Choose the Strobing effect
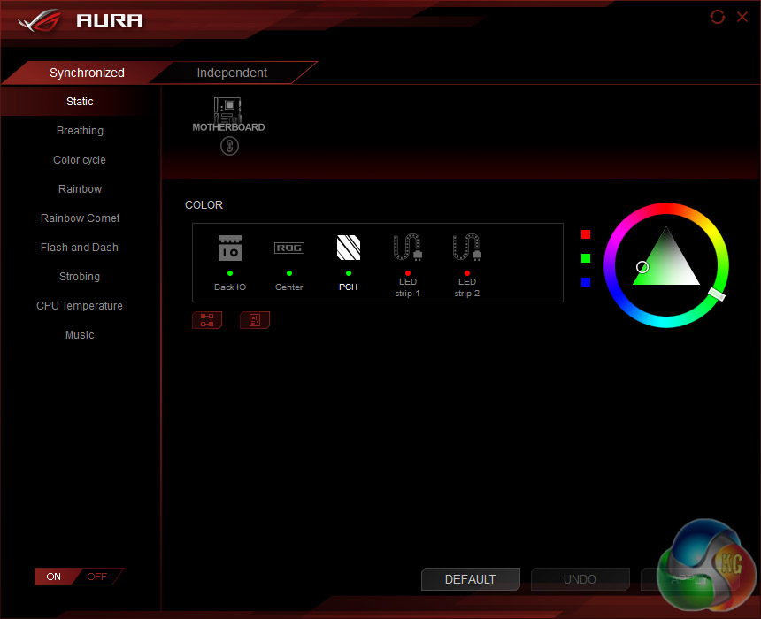 click(x=80, y=277)
